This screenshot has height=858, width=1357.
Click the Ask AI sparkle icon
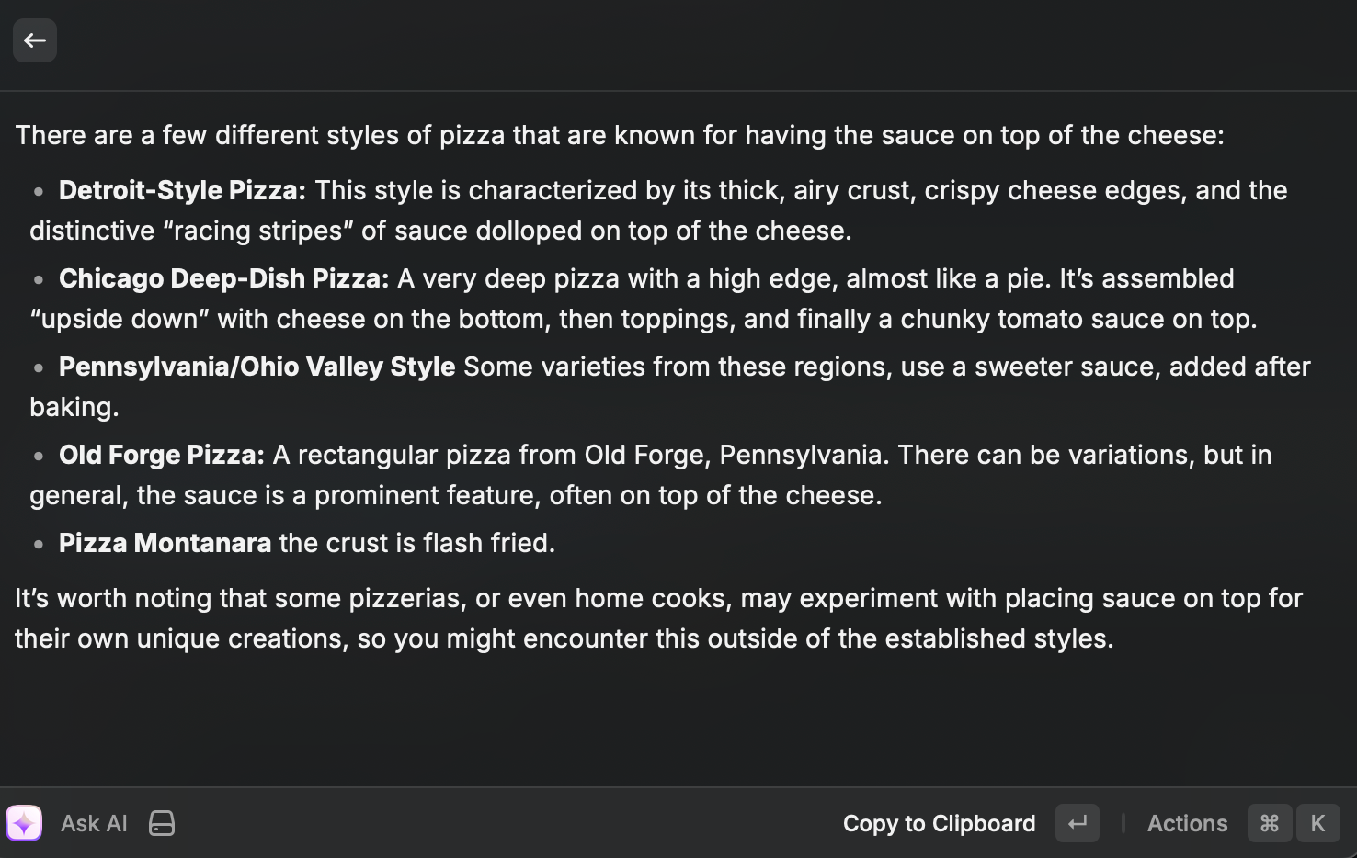click(x=24, y=823)
